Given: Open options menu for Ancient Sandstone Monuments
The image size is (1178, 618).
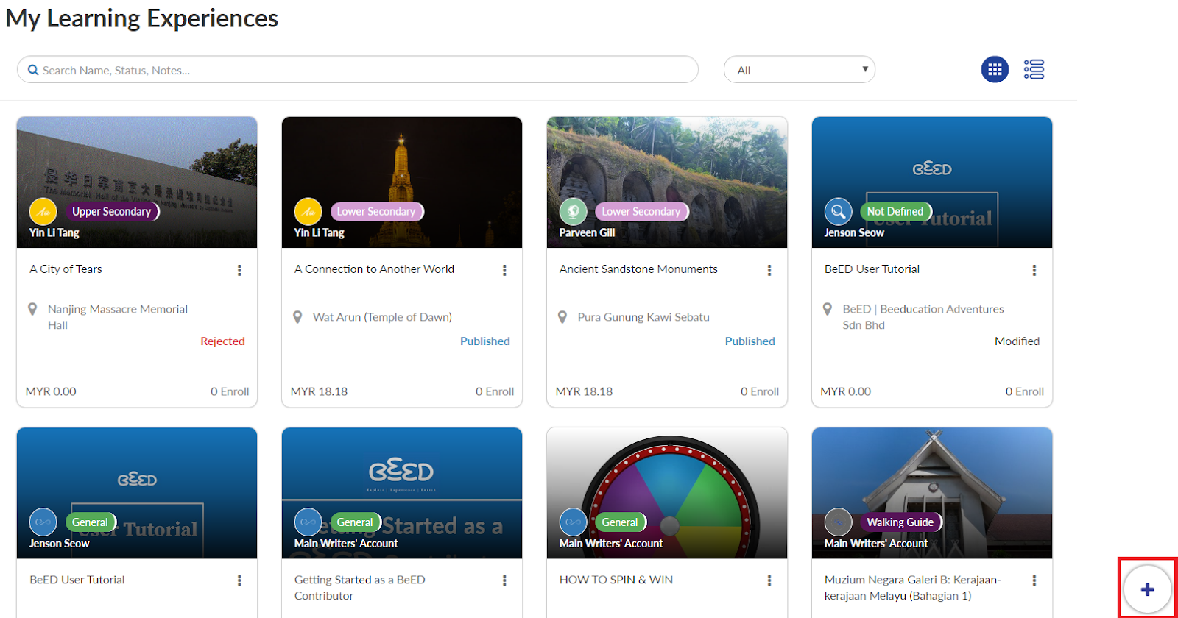Looking at the screenshot, I should pos(769,270).
